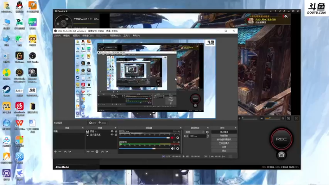Toggle the lock on the 图像 2 source
The height and width of the screenshot is (185, 329).
click(x=116, y=131)
